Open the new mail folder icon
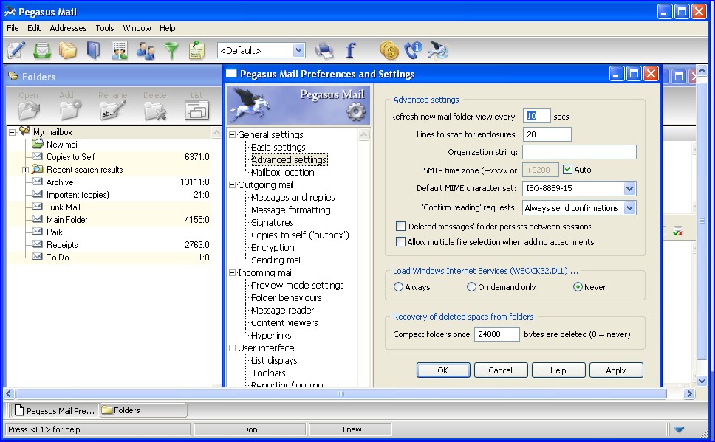Screen dimensions: 715x442 42,50
